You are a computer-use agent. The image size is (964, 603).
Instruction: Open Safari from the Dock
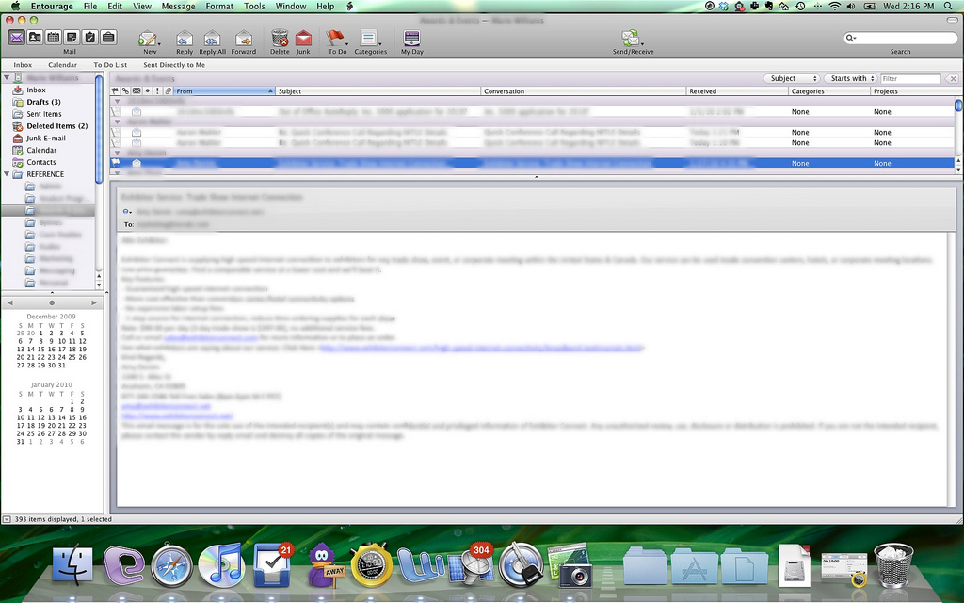(172, 565)
